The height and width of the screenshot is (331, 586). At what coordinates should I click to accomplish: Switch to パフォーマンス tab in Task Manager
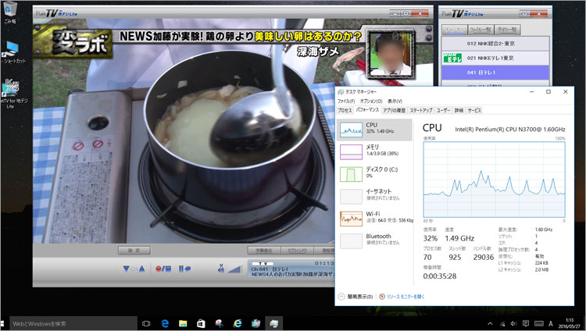(x=367, y=110)
